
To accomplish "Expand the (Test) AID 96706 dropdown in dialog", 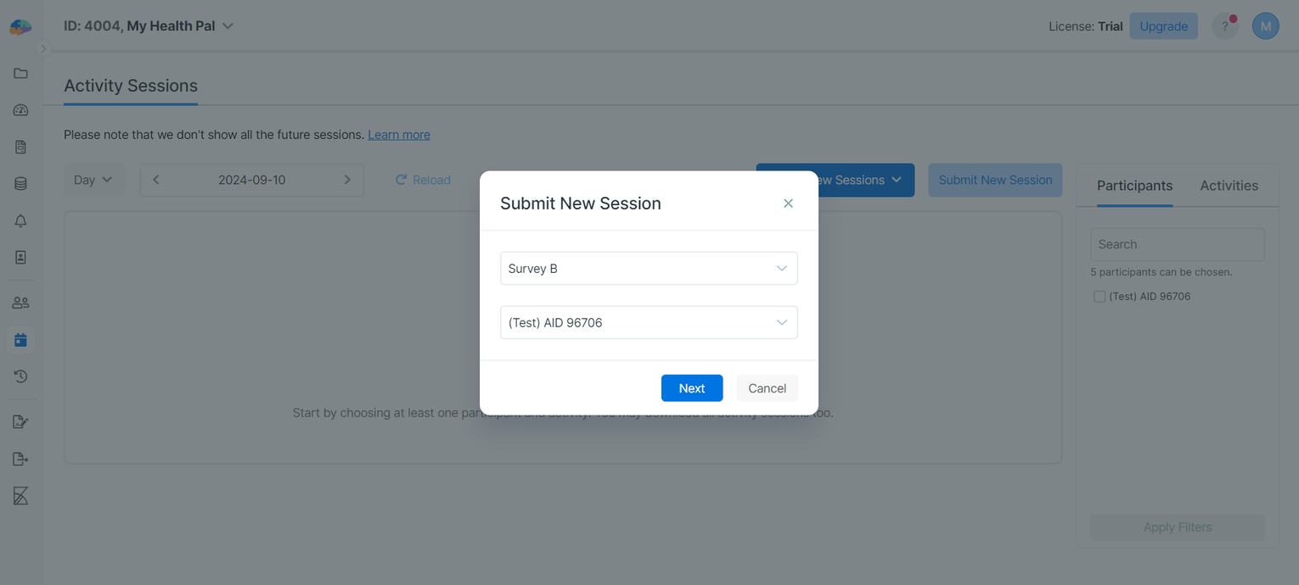I will 648,322.
